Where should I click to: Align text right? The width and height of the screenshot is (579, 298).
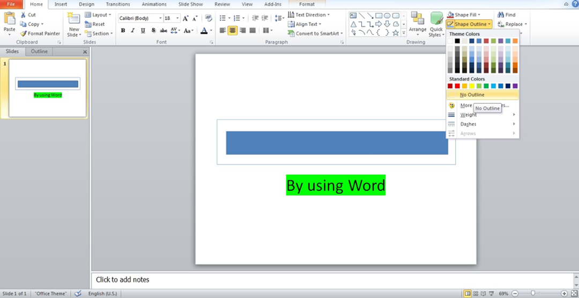(x=243, y=31)
